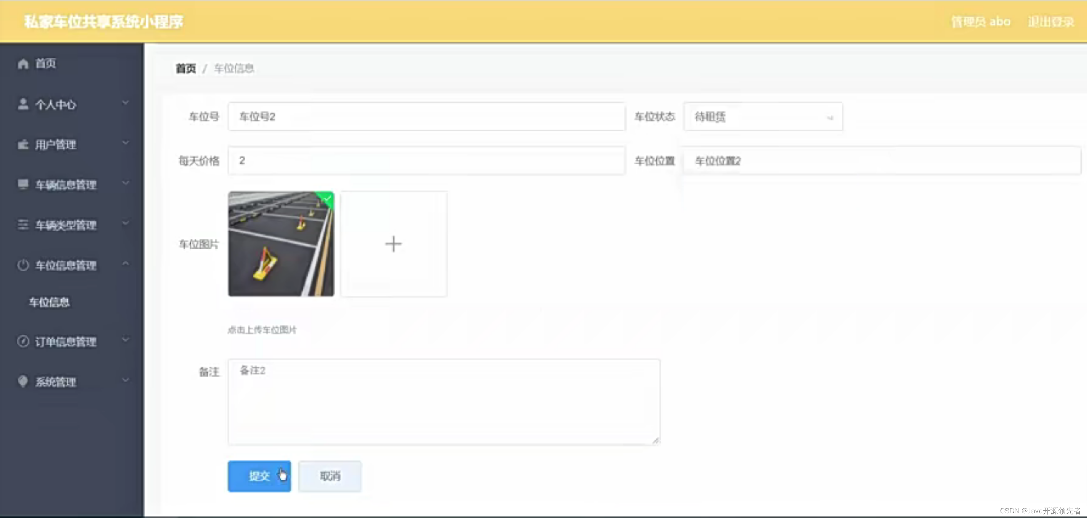This screenshot has width=1087, height=518.
Task: Click the 订单信息管理 compass icon
Action: click(x=23, y=341)
